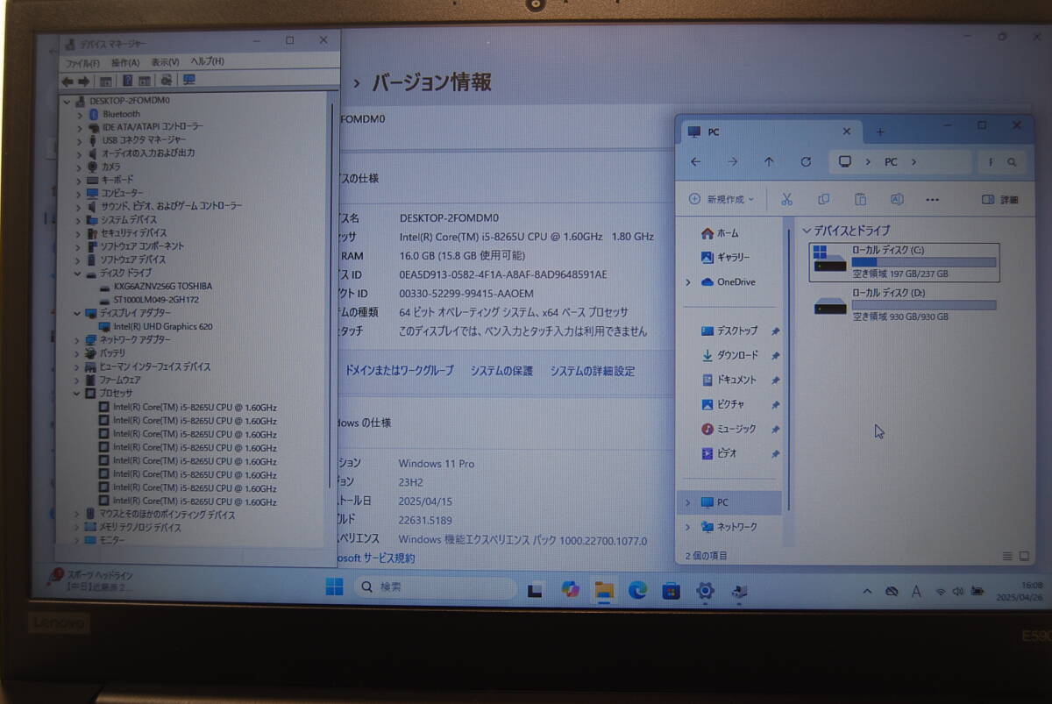The width and height of the screenshot is (1052, 704).
Task: Add a new tab in File Explorer
Action: click(x=880, y=132)
